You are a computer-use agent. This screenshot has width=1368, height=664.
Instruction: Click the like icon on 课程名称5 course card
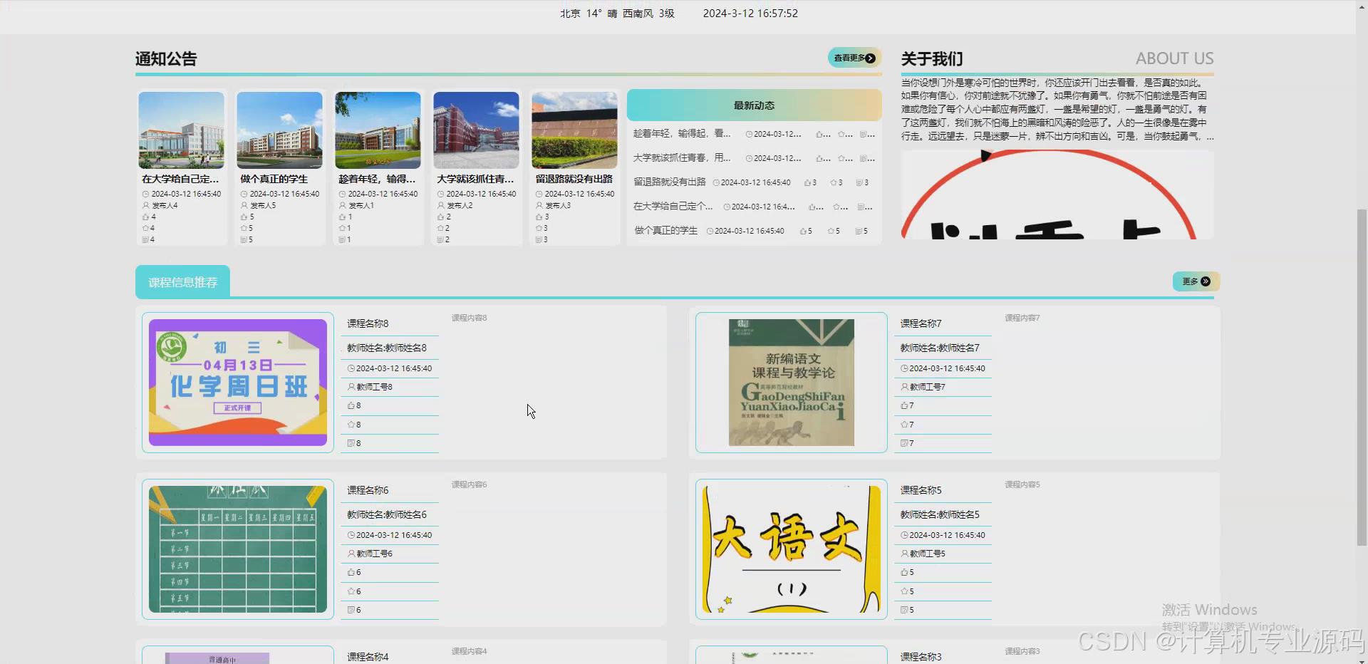point(903,572)
